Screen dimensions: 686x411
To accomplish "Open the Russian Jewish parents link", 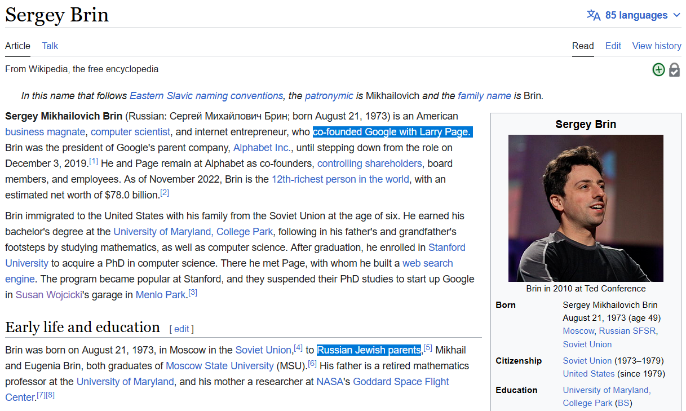I will click(x=369, y=350).
